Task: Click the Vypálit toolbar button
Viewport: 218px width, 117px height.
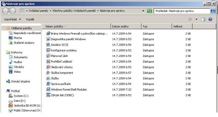Action: [30, 19]
